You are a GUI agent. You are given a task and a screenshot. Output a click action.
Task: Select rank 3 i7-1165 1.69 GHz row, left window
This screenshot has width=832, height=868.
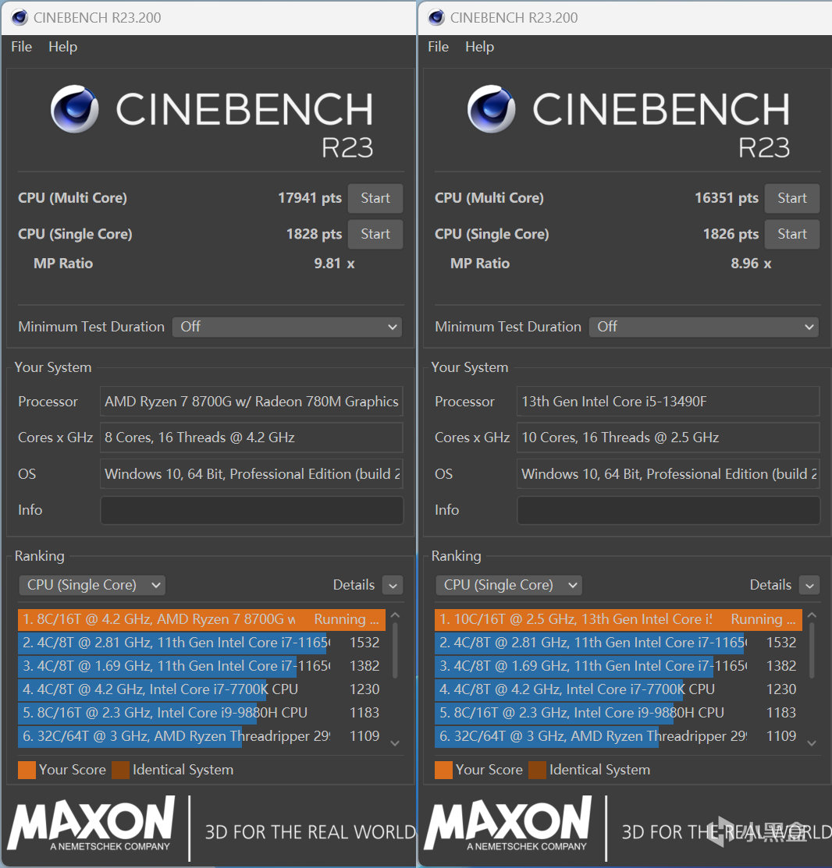pyautogui.click(x=201, y=666)
